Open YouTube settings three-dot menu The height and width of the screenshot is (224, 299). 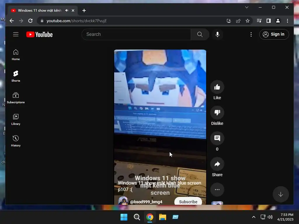(x=251, y=34)
